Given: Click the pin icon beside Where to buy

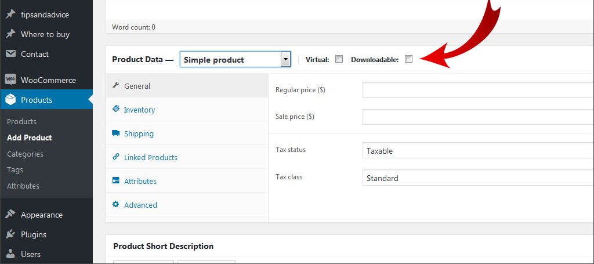Looking at the screenshot, I should [10, 34].
